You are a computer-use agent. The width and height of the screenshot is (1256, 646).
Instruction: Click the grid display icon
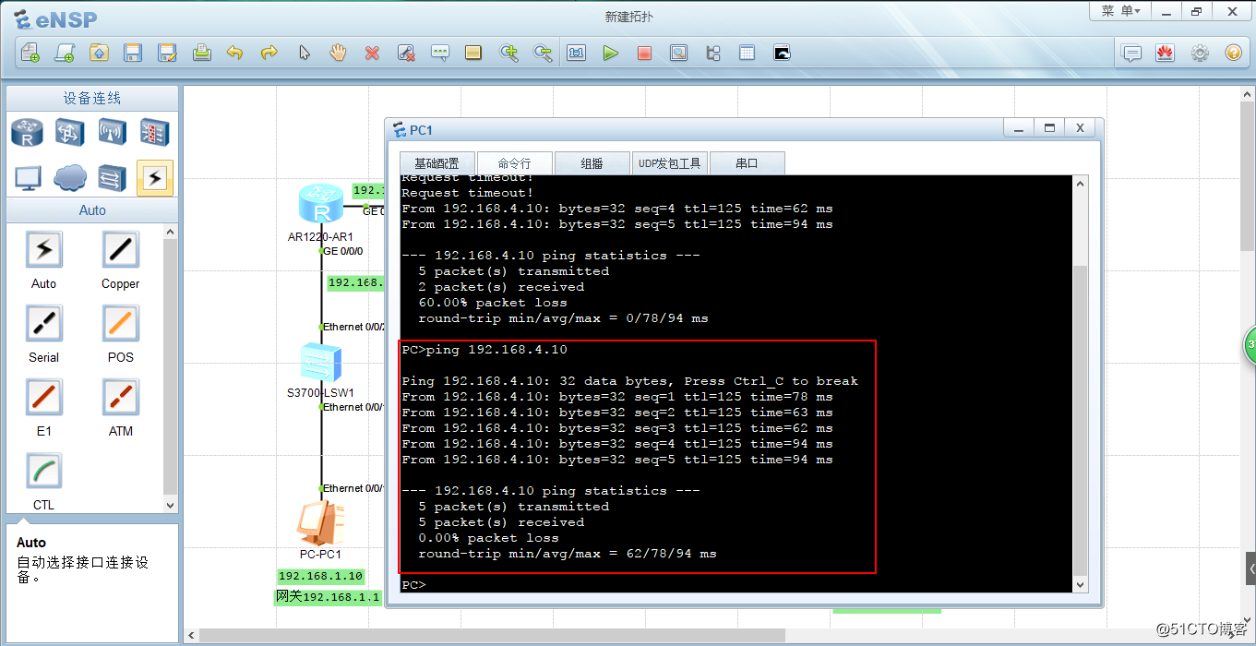coord(748,53)
